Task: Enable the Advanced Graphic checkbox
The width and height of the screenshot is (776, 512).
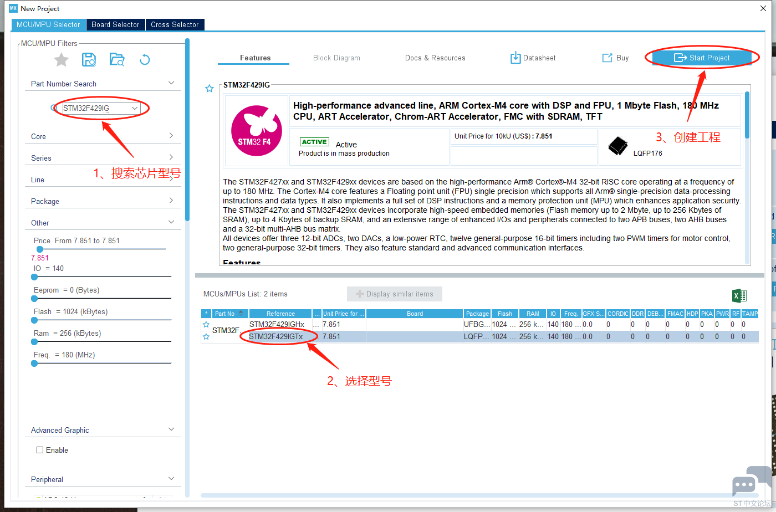Action: [x=40, y=450]
